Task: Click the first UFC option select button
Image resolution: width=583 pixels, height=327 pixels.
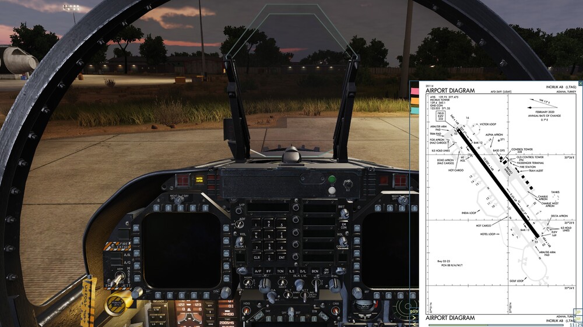Action: [x=296, y=208]
